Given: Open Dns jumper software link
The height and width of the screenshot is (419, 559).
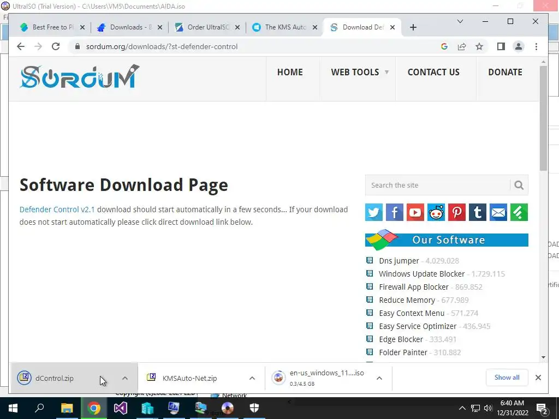Looking at the screenshot, I should (x=399, y=261).
